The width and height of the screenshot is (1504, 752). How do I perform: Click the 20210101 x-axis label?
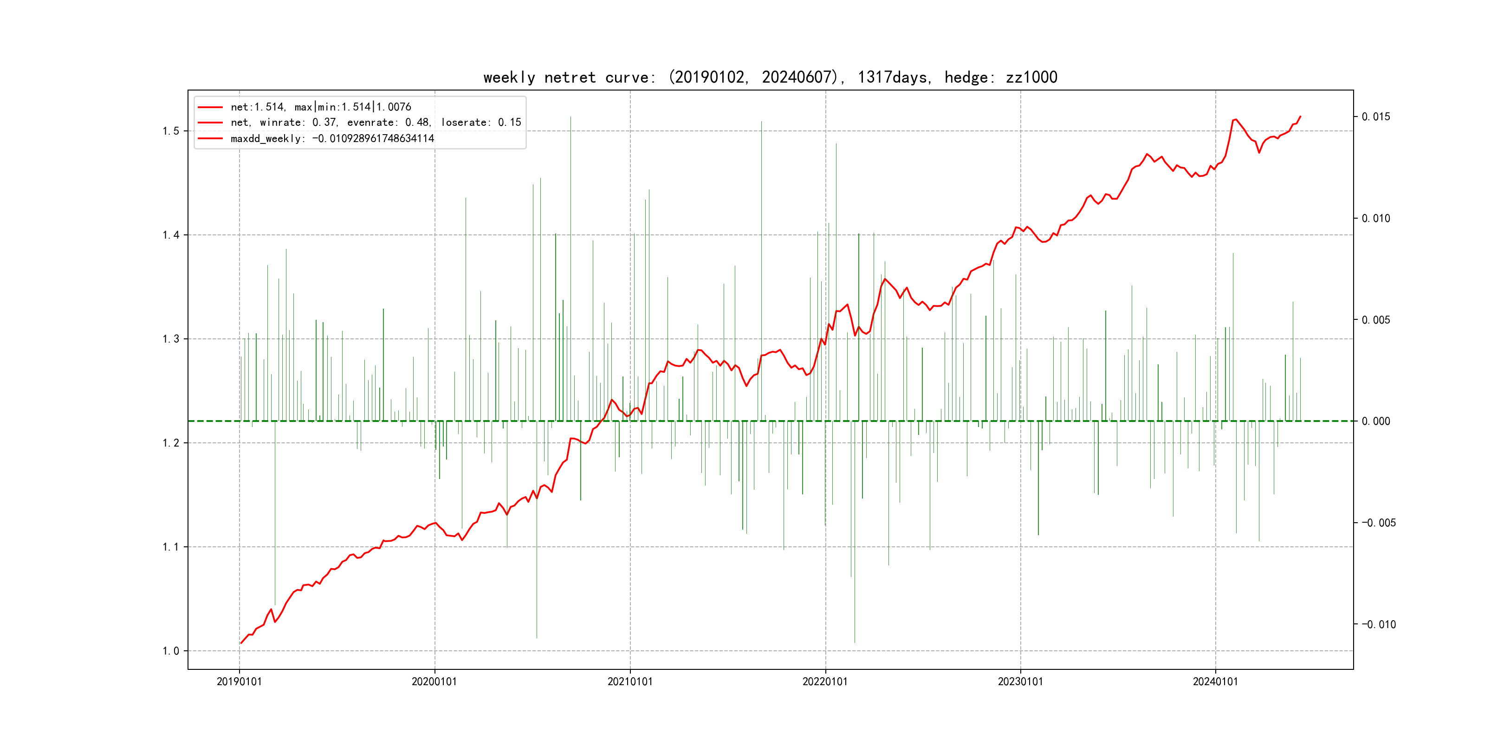[630, 681]
